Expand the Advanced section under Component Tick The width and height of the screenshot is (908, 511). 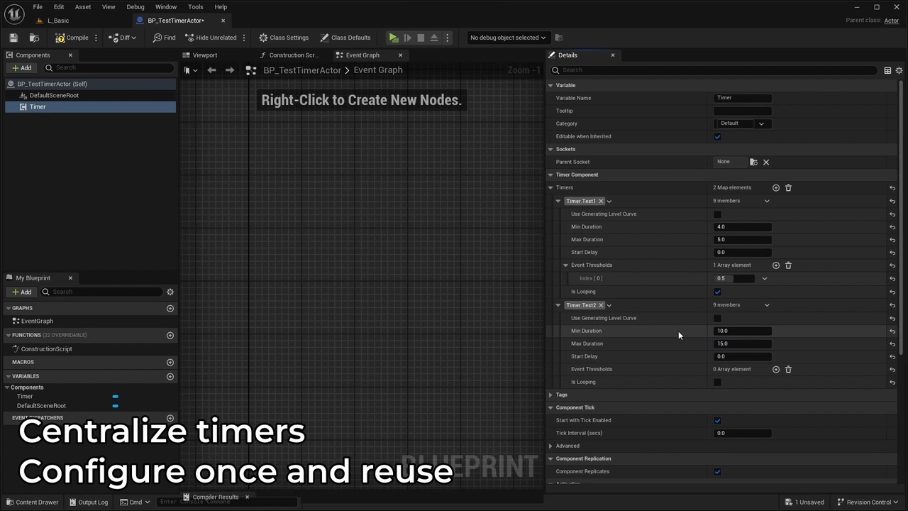pyautogui.click(x=550, y=446)
